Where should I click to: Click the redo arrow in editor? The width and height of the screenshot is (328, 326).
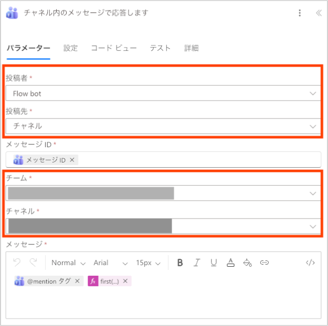(33, 262)
